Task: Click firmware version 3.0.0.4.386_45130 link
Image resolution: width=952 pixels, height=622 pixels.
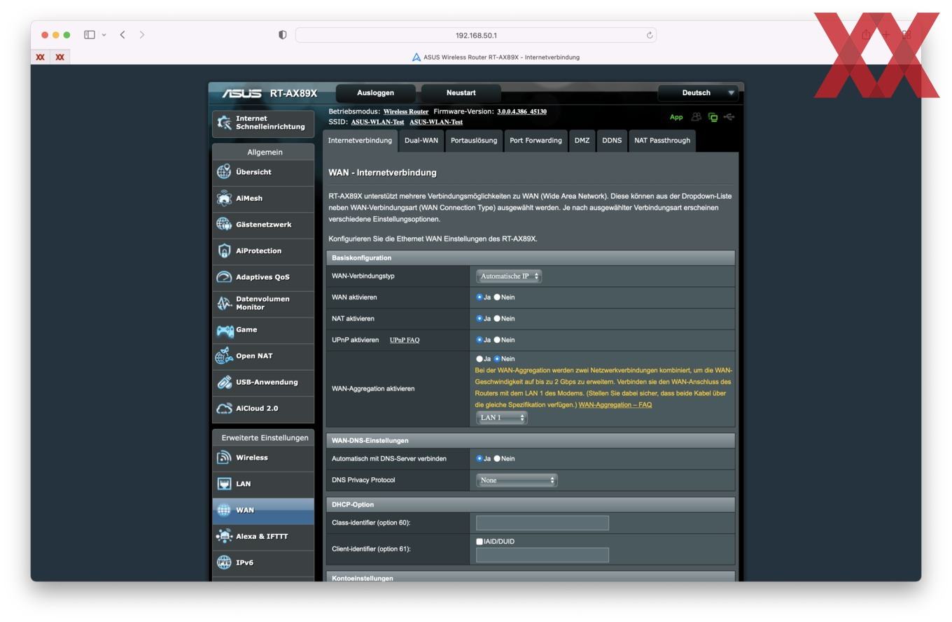Action: pos(521,112)
